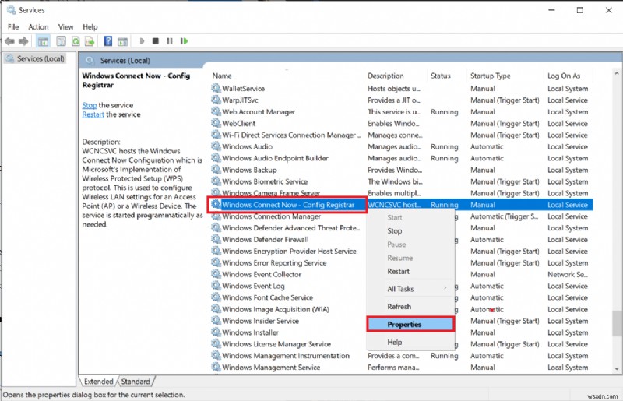This screenshot has height=401, width=623.
Task: Select Windows Installer service gear icon
Action: 216,332
